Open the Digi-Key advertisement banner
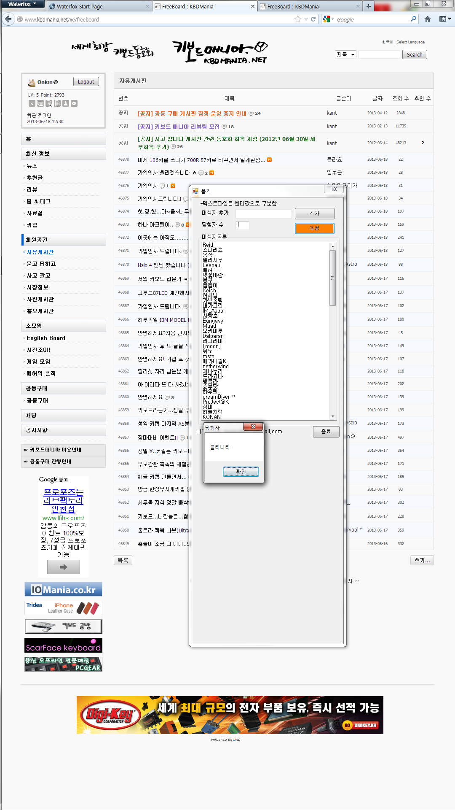Screen dimensions: 455x810 (230, 715)
